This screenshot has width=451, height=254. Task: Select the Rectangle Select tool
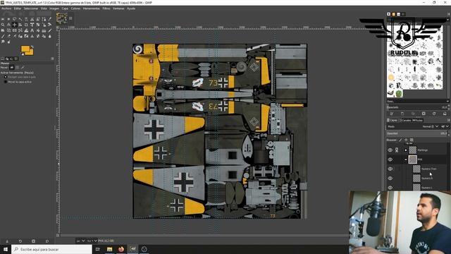click(x=3, y=19)
